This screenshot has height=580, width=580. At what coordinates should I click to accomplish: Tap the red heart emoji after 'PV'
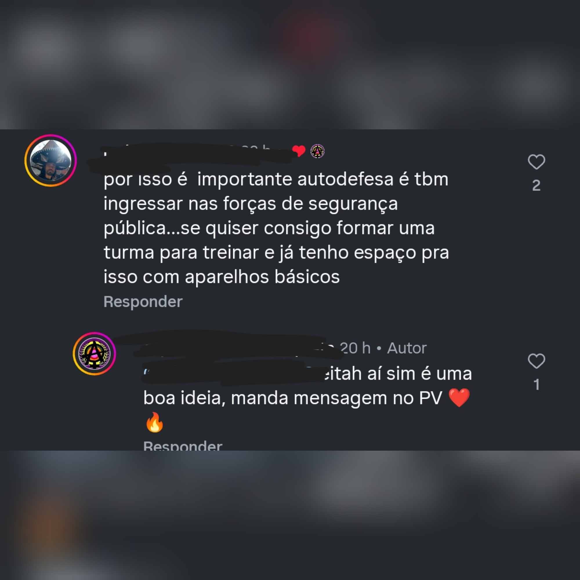tap(459, 398)
